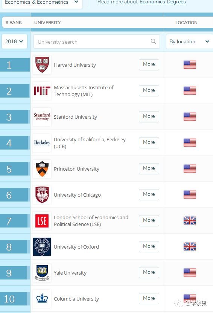The image size is (213, 313).
Task: Click the MIT logo
Action: click(42, 91)
